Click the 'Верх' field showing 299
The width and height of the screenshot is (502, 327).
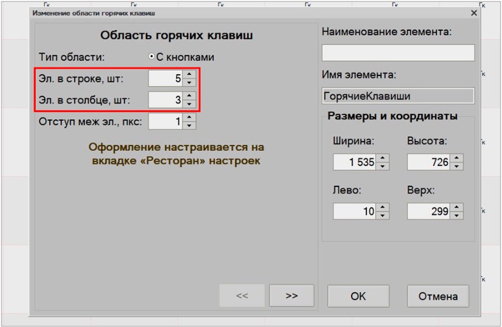pos(429,211)
